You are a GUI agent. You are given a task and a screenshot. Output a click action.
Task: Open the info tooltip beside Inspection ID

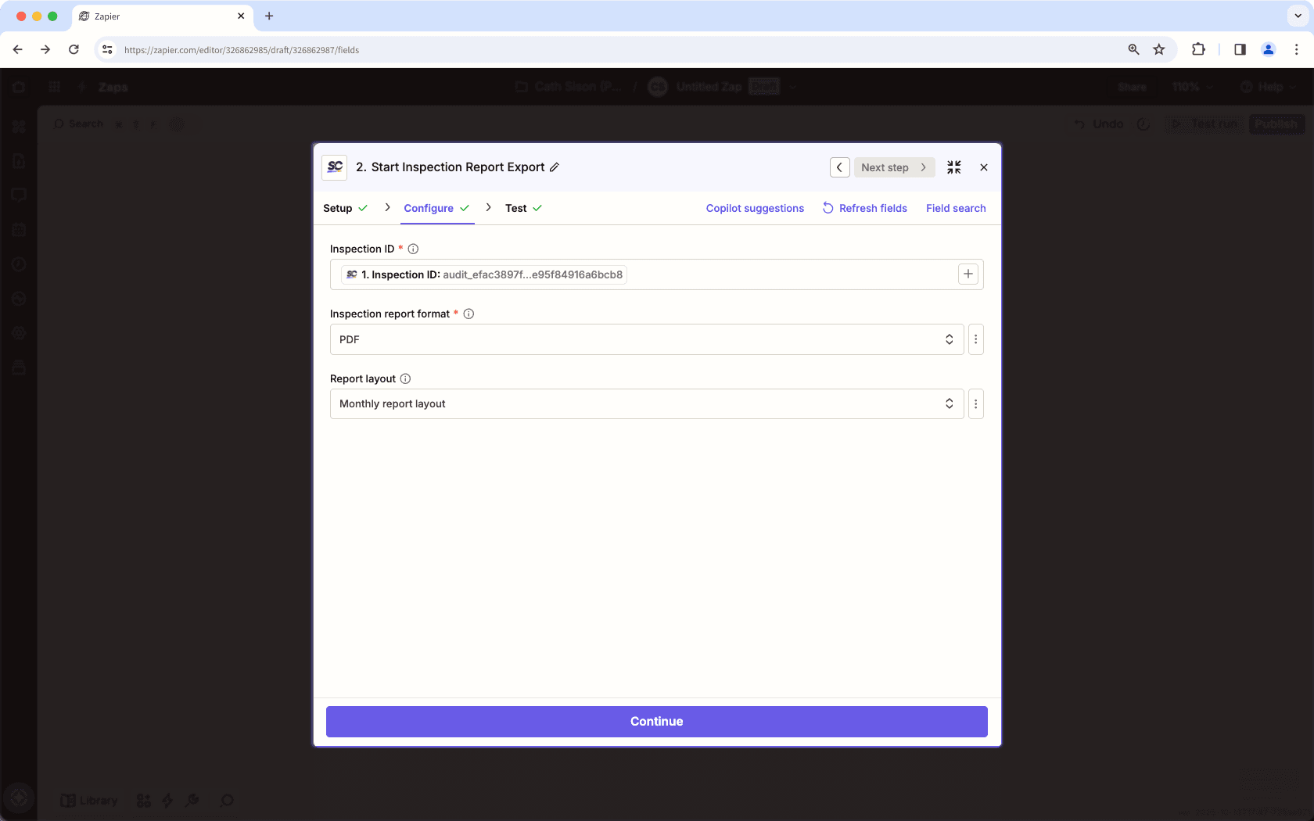tap(412, 249)
